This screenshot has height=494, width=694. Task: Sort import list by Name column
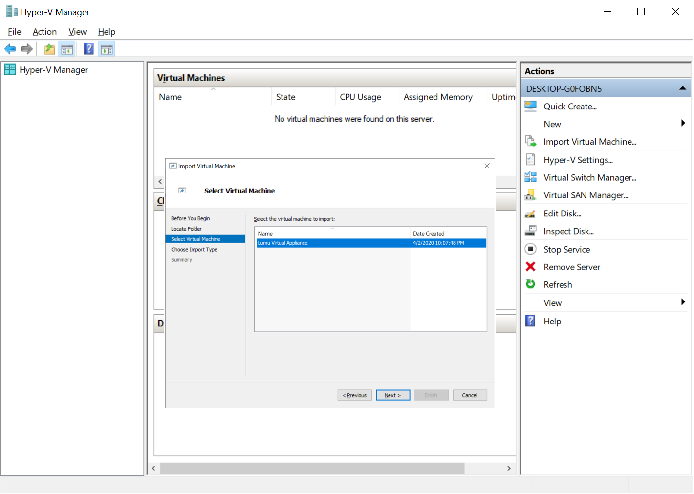(x=333, y=233)
